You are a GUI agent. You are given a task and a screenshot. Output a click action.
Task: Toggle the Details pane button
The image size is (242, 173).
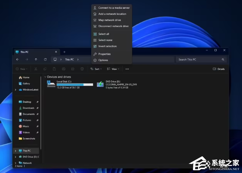click(x=219, y=69)
